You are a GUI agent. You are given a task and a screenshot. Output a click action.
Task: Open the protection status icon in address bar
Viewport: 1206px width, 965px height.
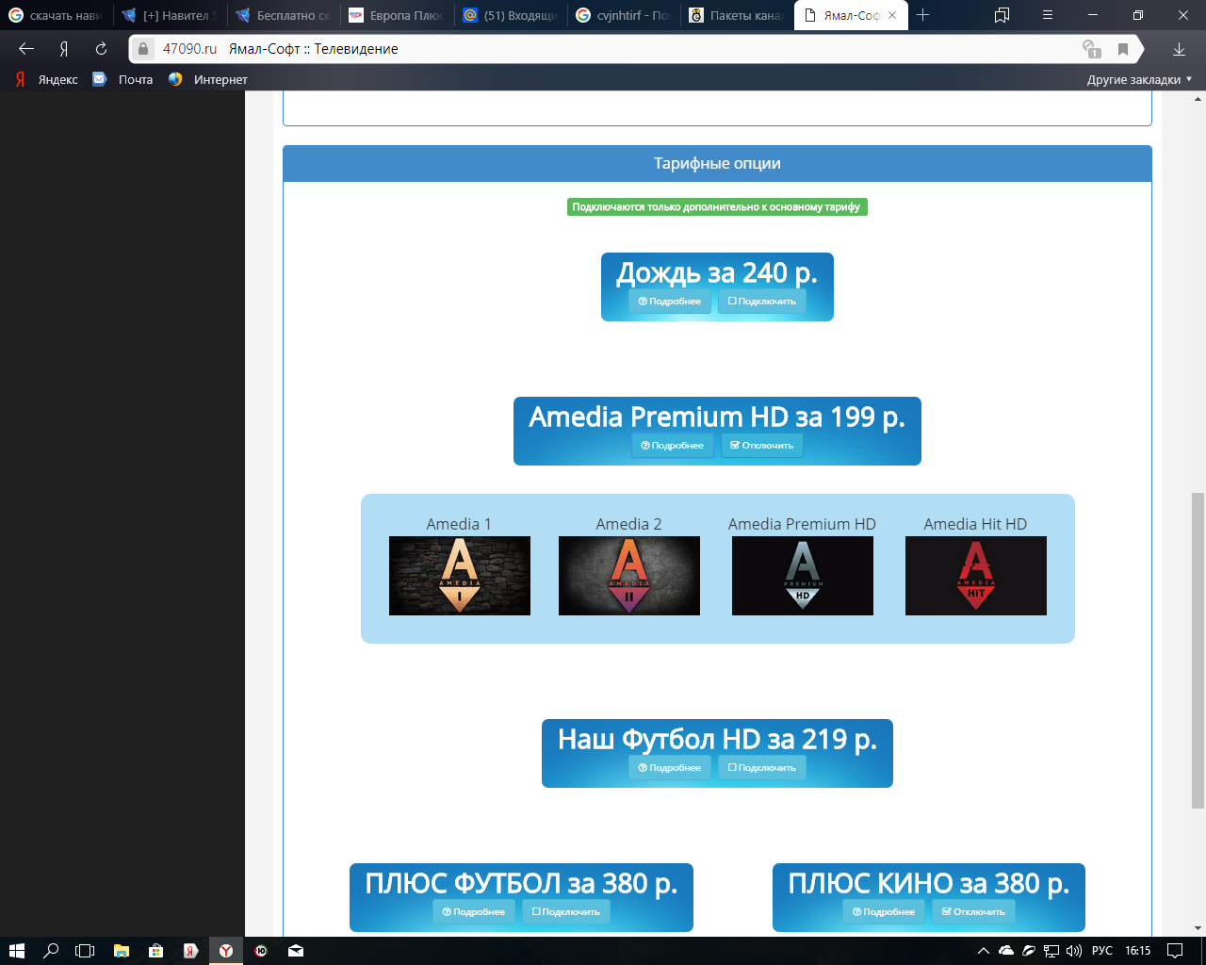[1091, 49]
